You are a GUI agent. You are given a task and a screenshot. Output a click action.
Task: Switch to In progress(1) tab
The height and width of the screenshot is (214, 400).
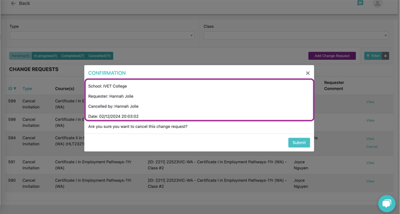pos(45,56)
